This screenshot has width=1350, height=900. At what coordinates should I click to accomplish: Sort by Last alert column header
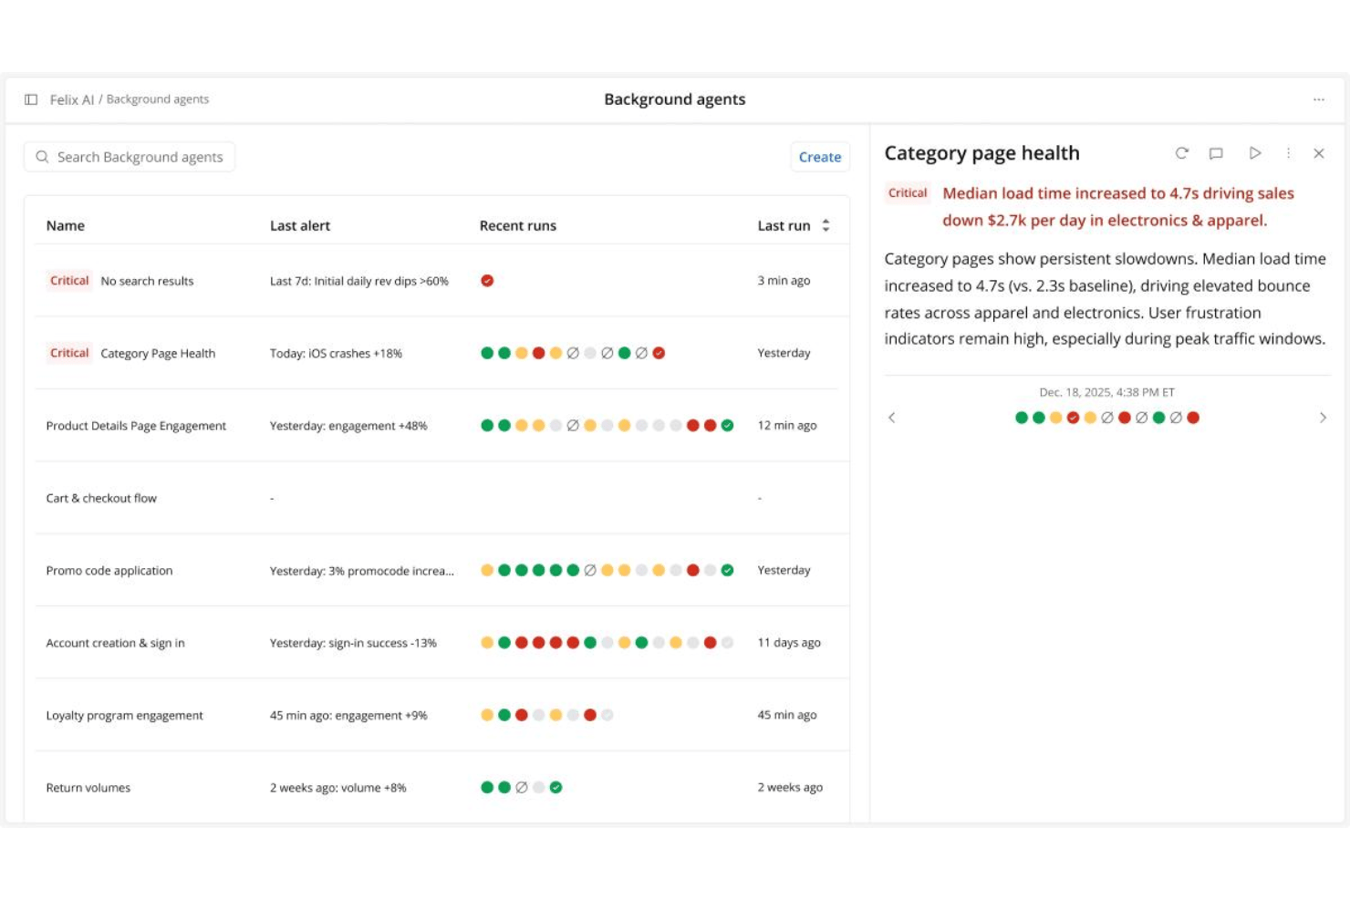pyautogui.click(x=300, y=225)
